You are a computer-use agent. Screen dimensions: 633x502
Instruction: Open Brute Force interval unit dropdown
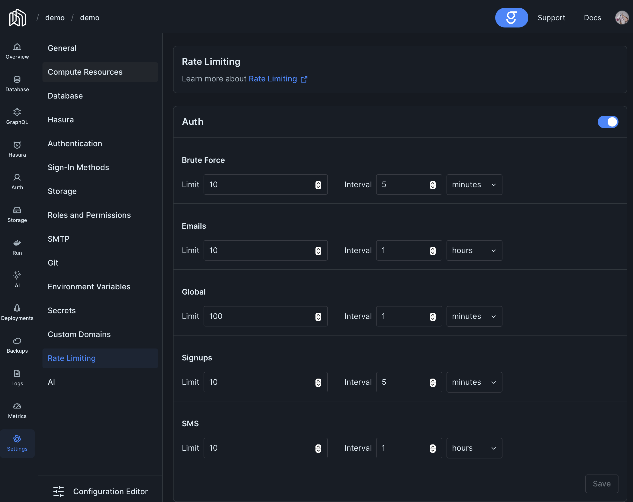(474, 185)
